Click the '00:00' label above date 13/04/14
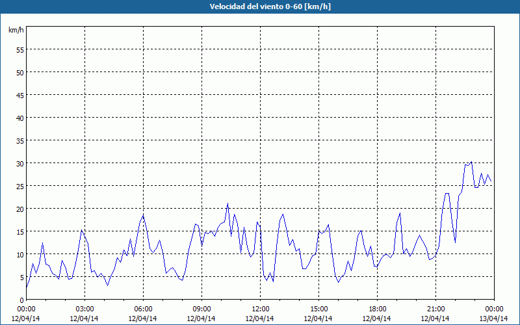 494,309
